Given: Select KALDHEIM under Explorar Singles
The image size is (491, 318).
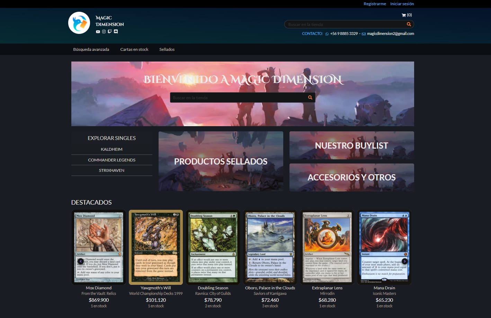Looking at the screenshot, I should (111, 149).
